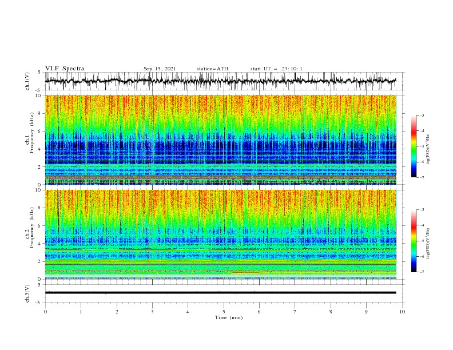Click the "ch.1(V)" axis label
Image resolution: width=453 pixels, height=350 pixels.
pos(27,81)
